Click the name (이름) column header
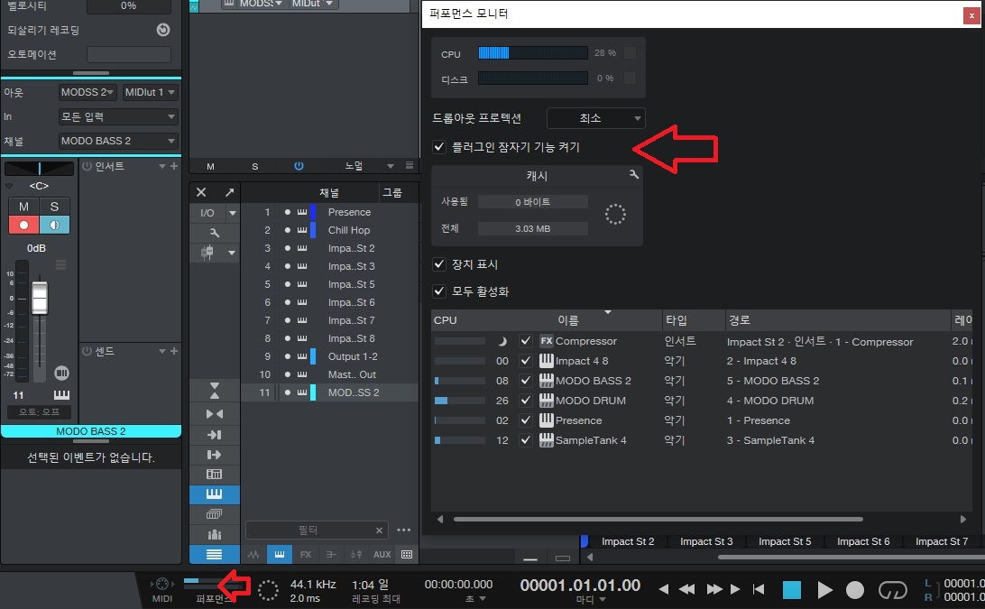985x609 pixels. pyautogui.click(x=568, y=320)
